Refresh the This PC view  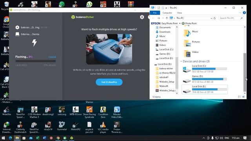215,18
